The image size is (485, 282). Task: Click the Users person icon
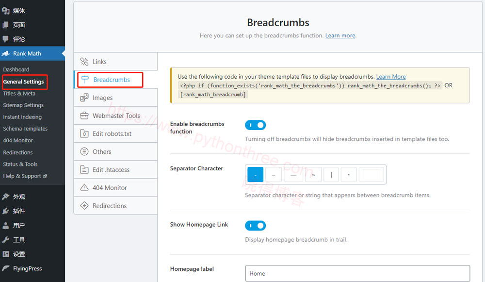point(5,226)
